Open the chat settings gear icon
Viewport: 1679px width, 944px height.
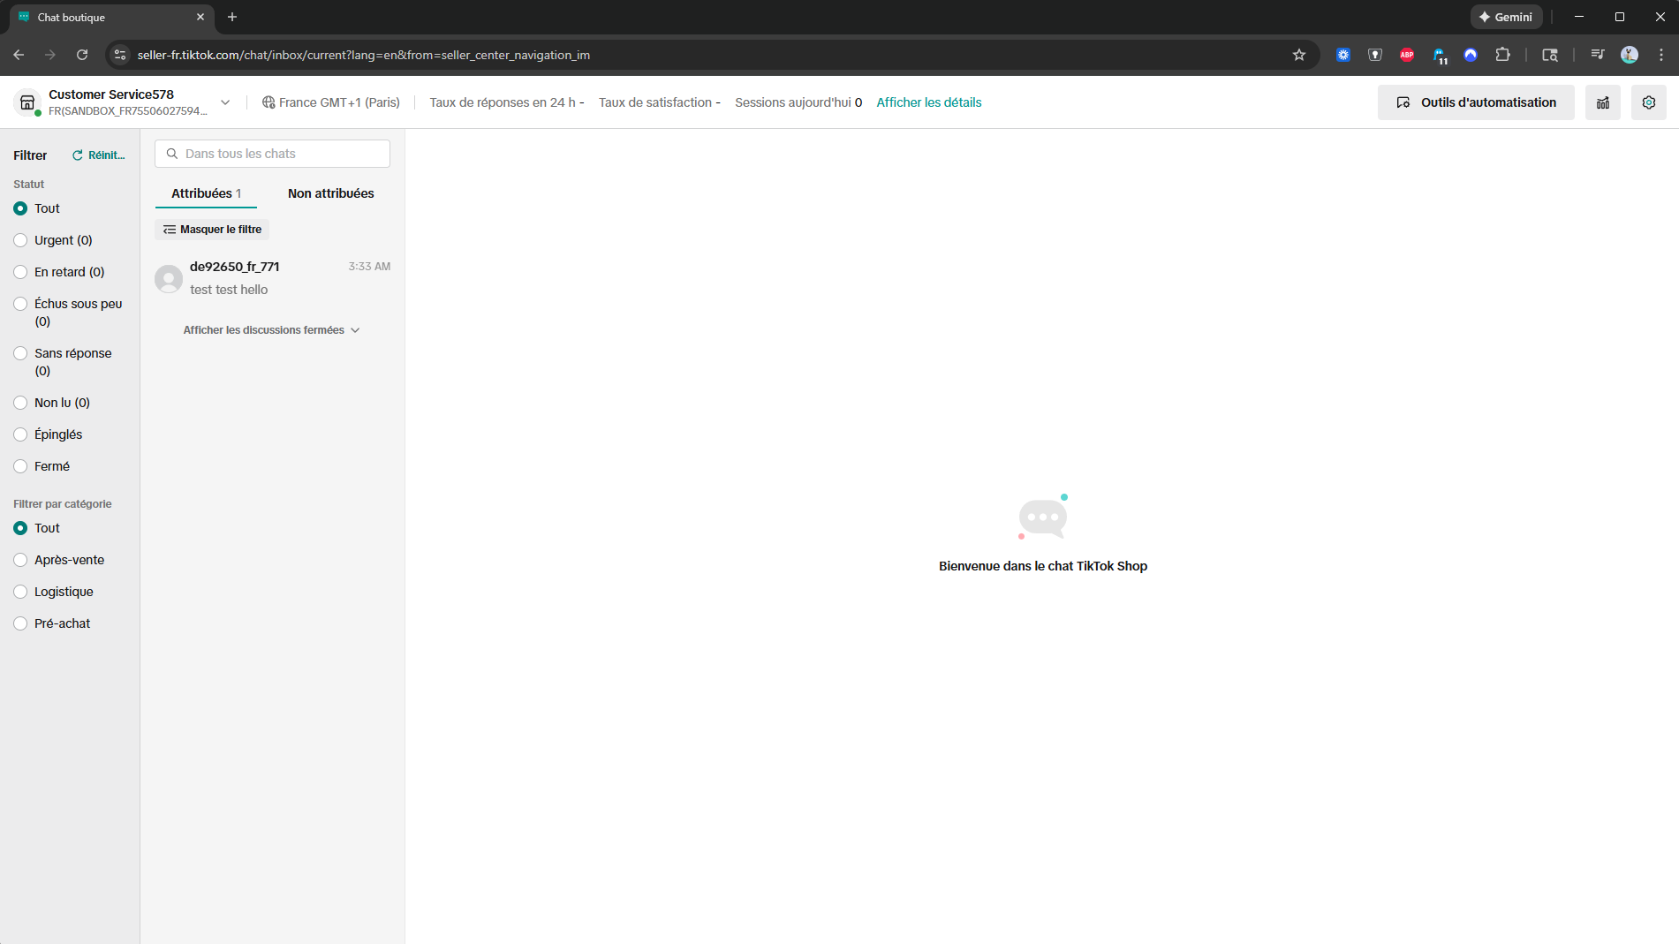(x=1648, y=102)
